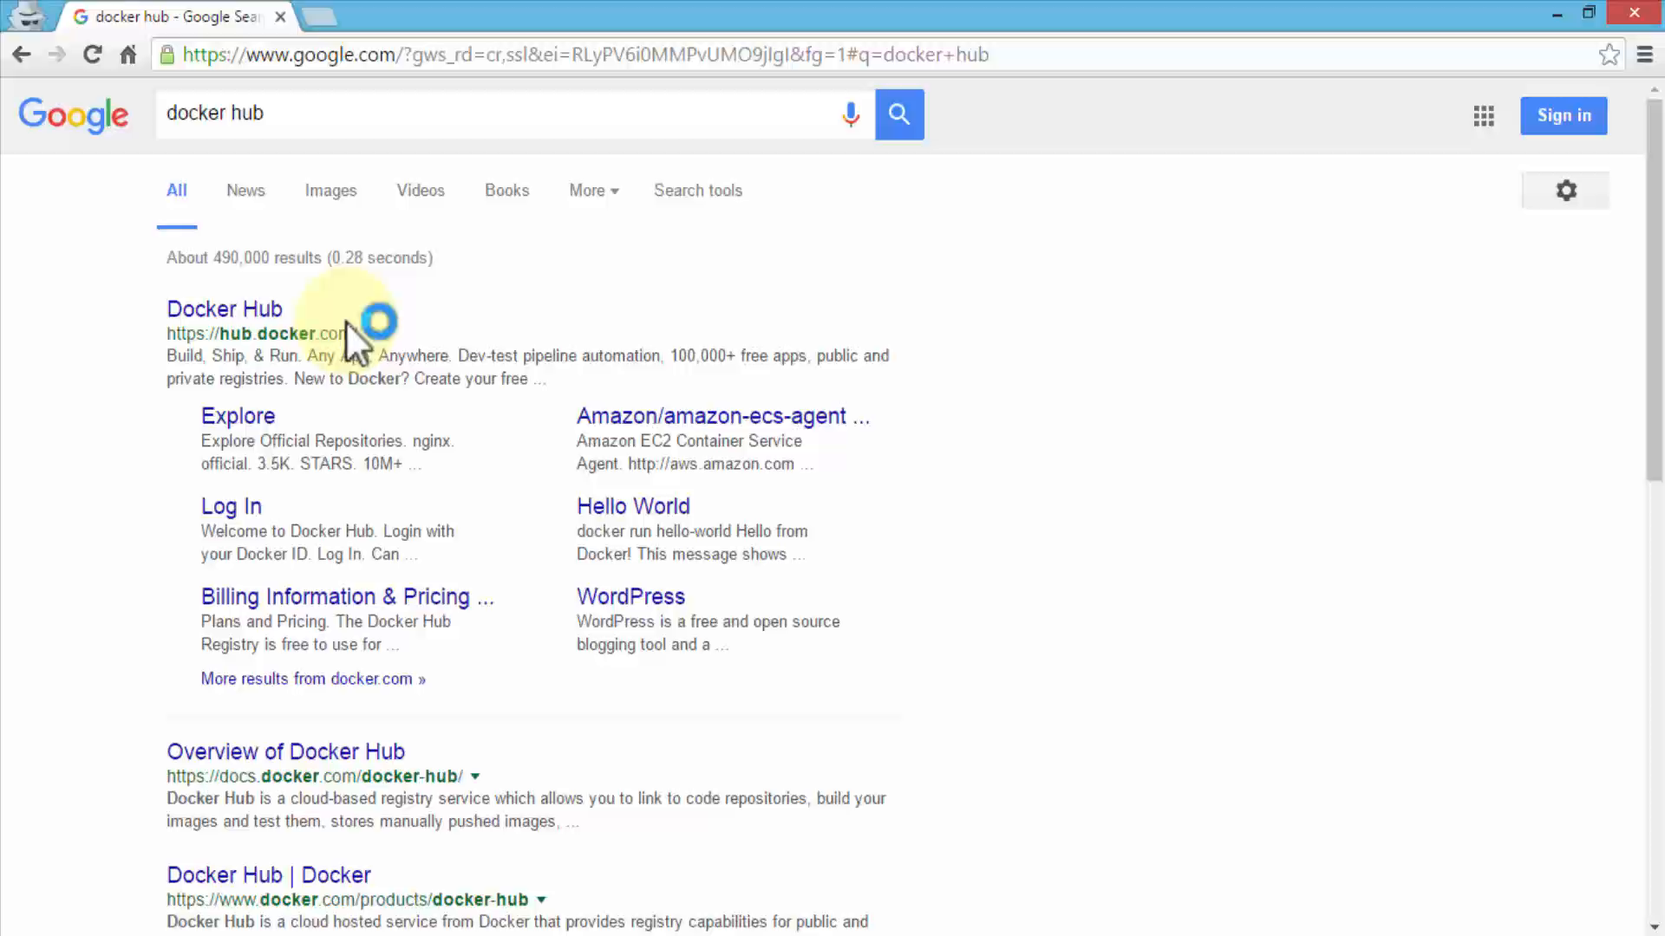Click the vertical scrollbar thumb

pos(1655,290)
